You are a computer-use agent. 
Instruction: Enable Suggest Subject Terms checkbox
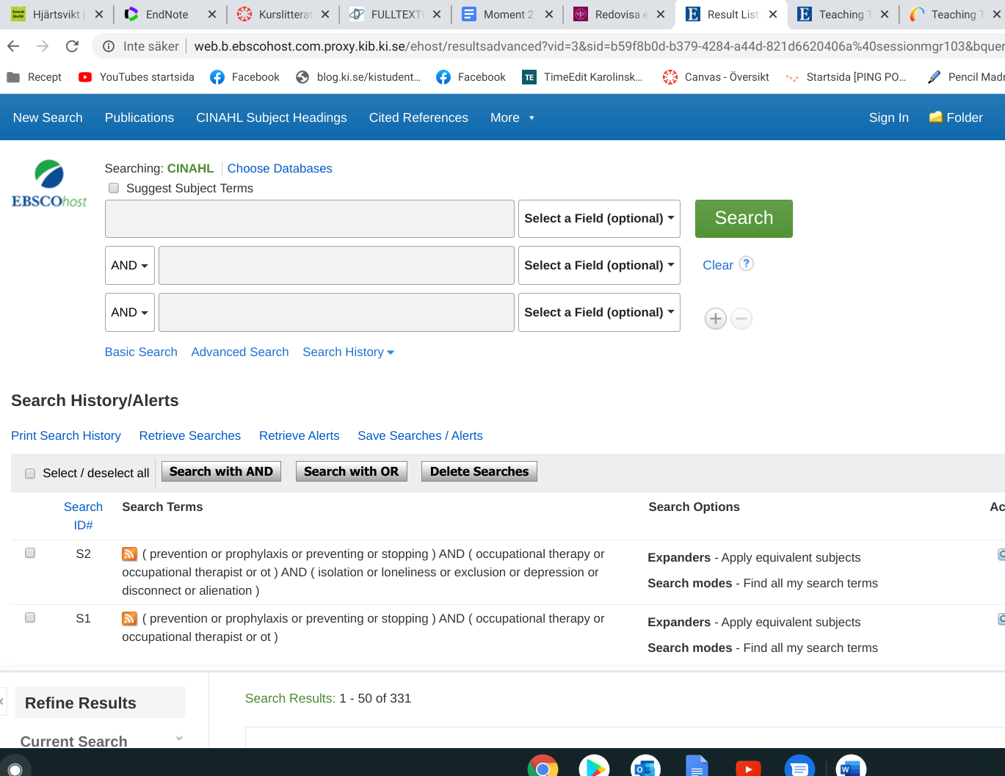tap(114, 189)
